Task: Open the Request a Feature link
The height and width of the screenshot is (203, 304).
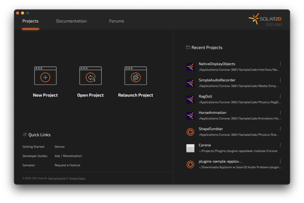Action: click(x=68, y=165)
